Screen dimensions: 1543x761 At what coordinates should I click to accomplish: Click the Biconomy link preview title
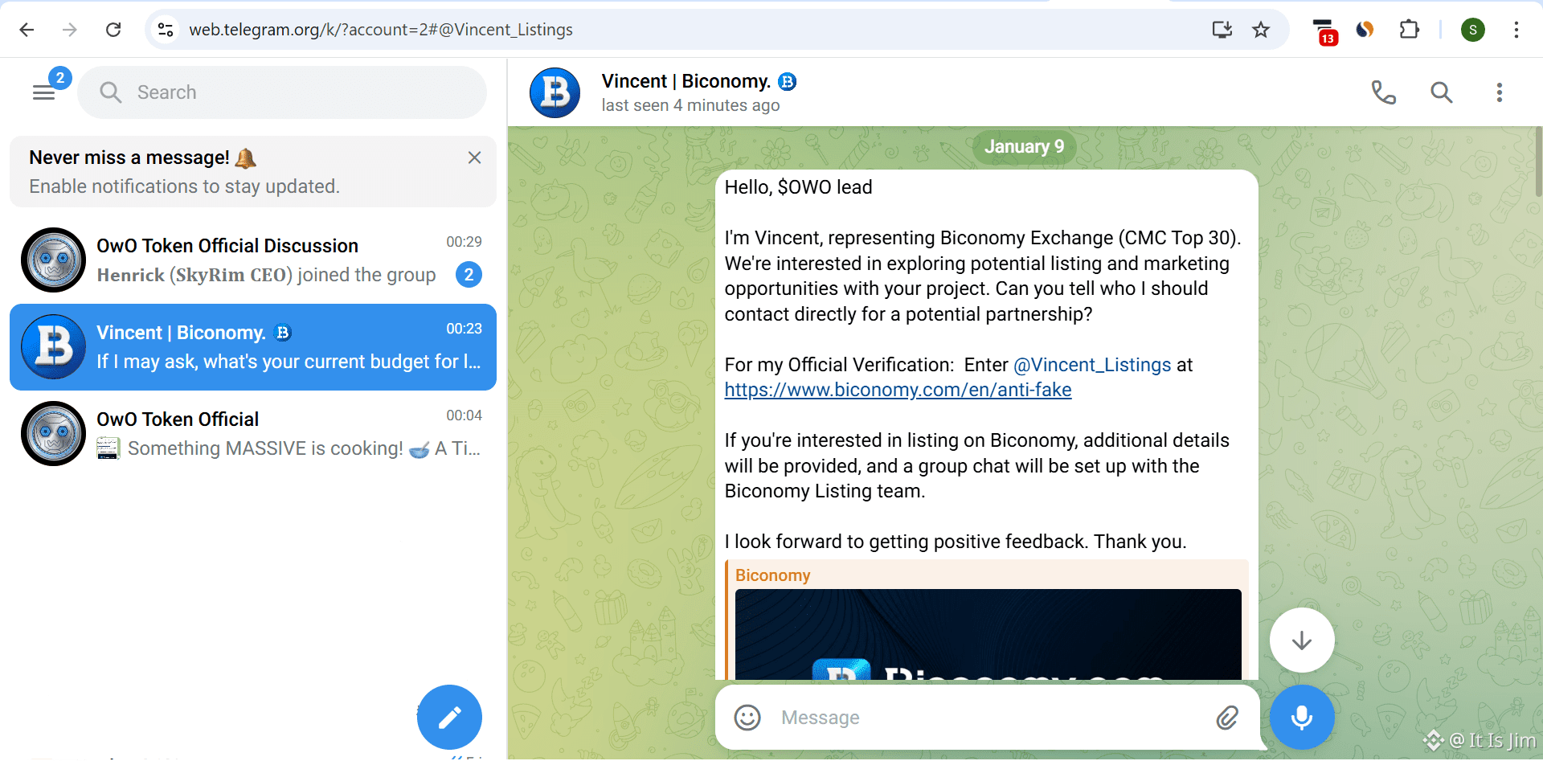(x=772, y=575)
